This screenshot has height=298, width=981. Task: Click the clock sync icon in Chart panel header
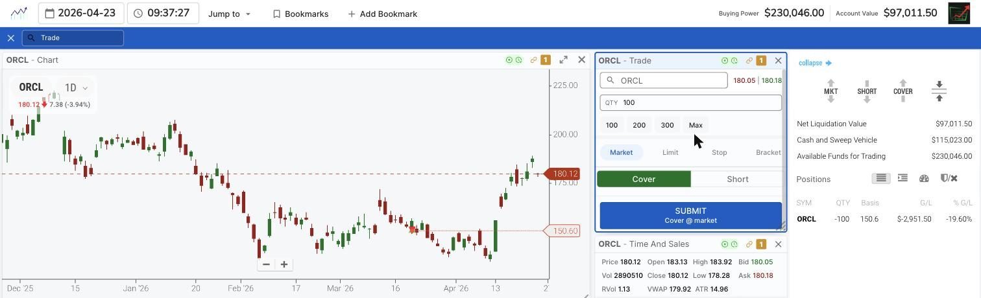pos(518,60)
